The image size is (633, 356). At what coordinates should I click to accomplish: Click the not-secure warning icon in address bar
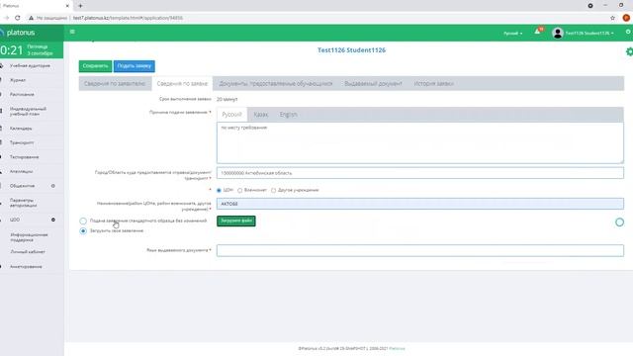click(x=31, y=18)
